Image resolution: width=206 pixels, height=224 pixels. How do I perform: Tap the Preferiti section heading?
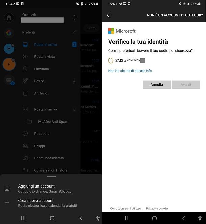[29, 32]
